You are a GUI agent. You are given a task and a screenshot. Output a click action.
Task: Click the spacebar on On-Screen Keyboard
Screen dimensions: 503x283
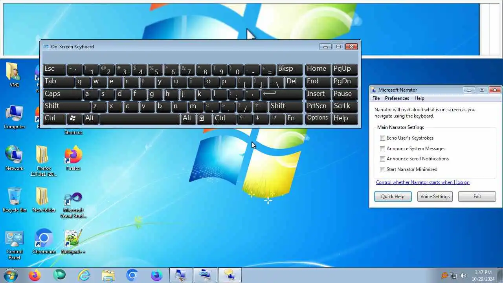(x=140, y=119)
